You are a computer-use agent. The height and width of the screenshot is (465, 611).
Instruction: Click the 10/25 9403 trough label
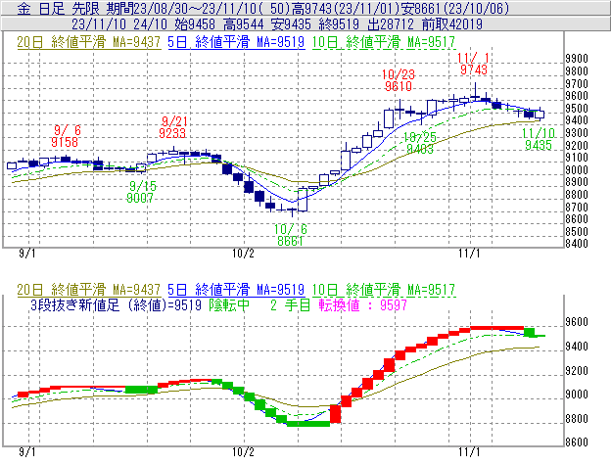point(420,143)
